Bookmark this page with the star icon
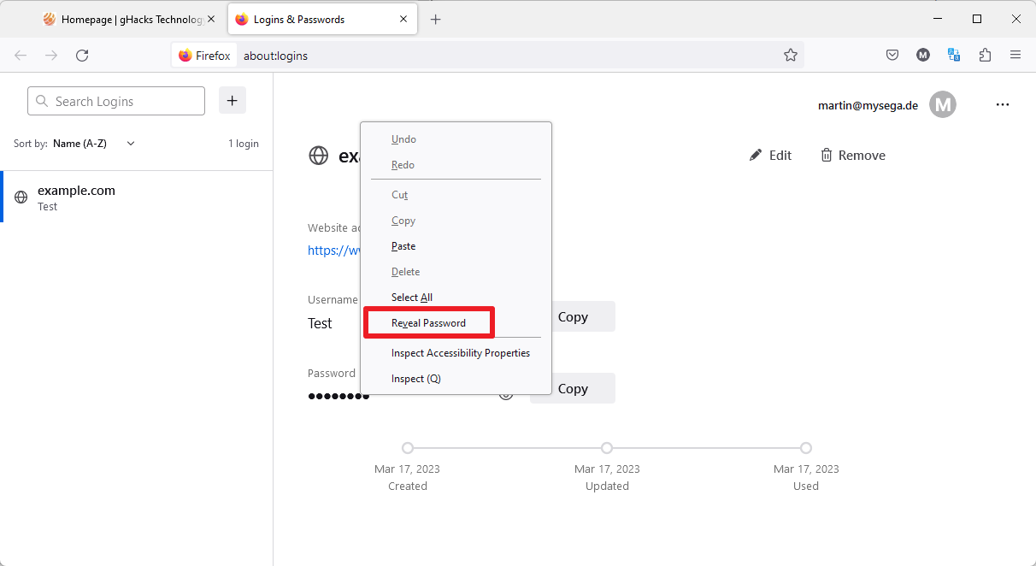Image resolution: width=1036 pixels, height=566 pixels. point(791,55)
